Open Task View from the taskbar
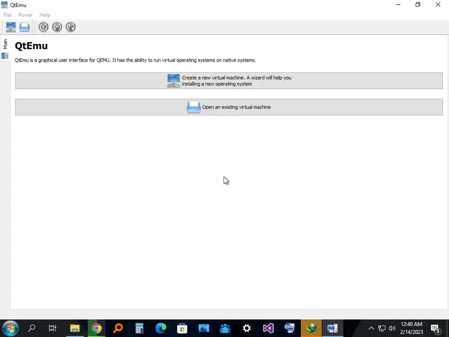This screenshot has width=449, height=337. (x=53, y=328)
